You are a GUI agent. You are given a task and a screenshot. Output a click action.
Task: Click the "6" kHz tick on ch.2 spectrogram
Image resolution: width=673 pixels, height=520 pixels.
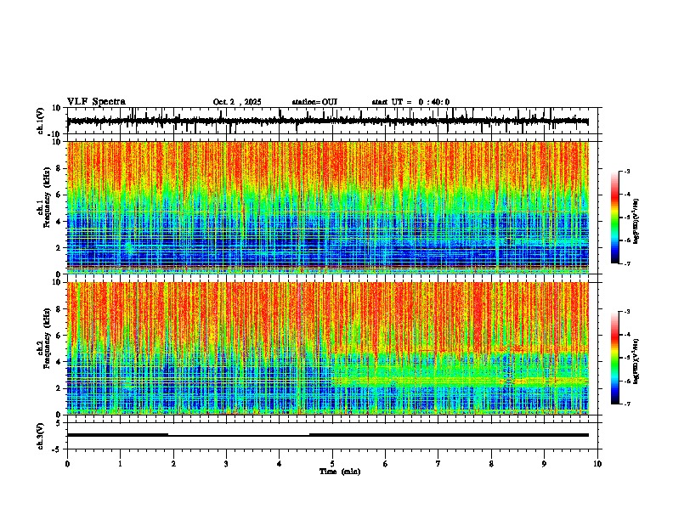click(59, 336)
